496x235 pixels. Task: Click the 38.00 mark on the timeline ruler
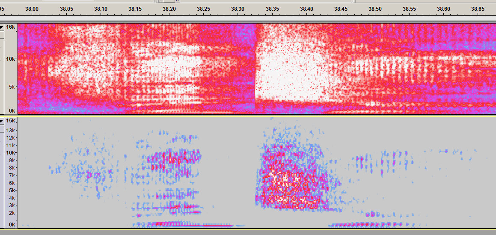[32, 9]
